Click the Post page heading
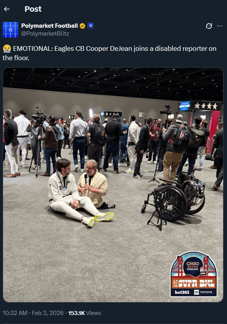The width and height of the screenshot is (227, 324). (33, 9)
